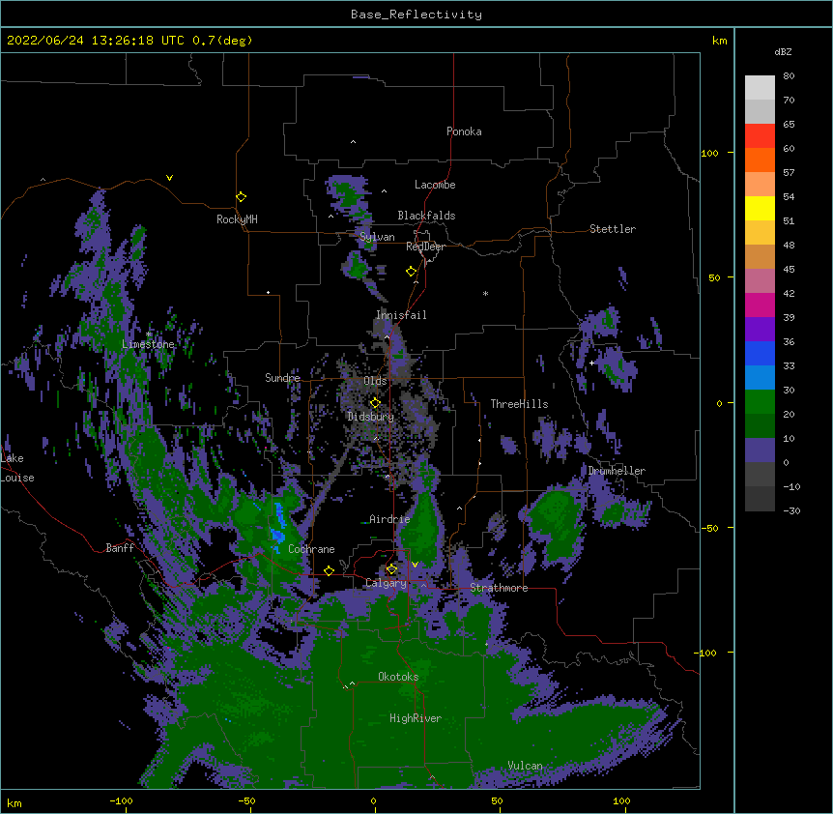Click the Sylvan town label
Viewport: 833px width, 814px height.
click(x=377, y=237)
